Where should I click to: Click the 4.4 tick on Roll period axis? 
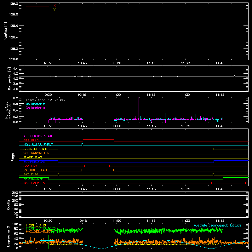click(x=15, y=68)
